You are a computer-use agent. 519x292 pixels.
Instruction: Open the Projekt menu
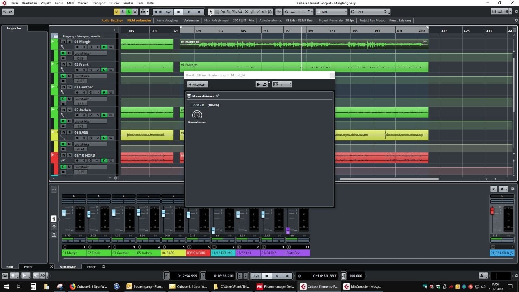coord(46,3)
